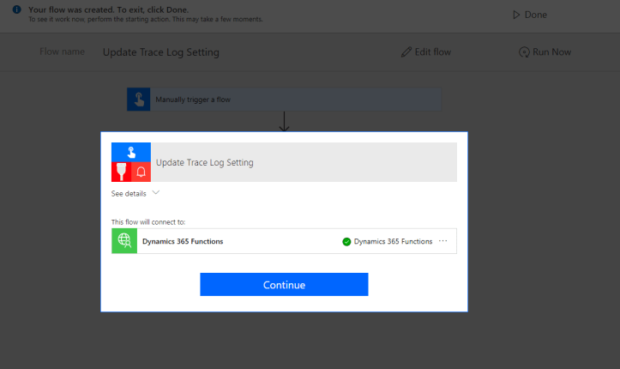Click the Run Now icon
Screen dimensions: 620x369
(x=524, y=52)
